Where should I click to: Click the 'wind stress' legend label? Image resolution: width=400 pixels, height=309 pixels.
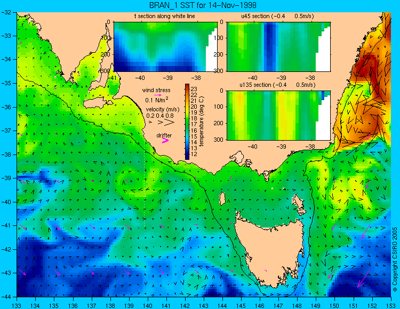coord(156,90)
